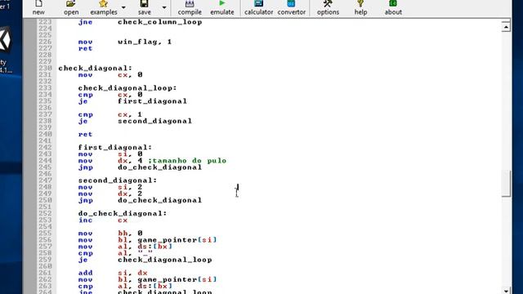Place the cursor on the 'check_diagonal:' label
Screen dimensions: 523x294
pos(95,68)
